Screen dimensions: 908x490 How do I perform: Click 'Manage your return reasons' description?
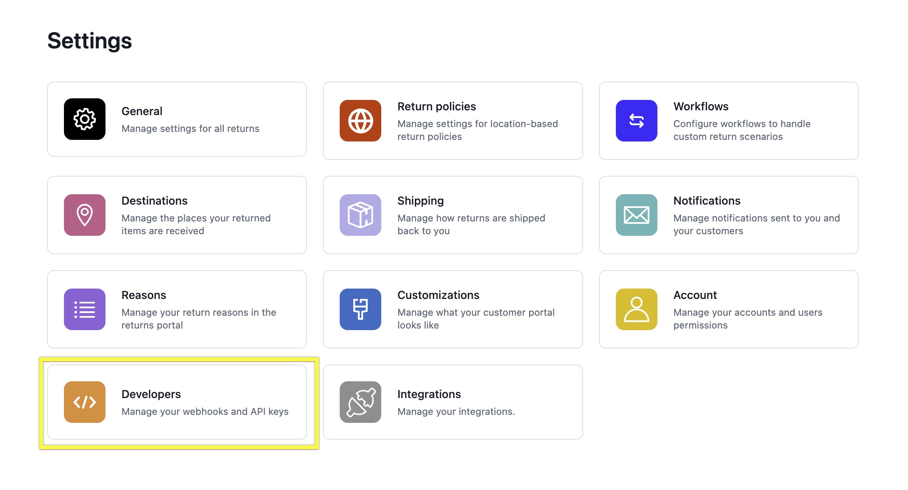tap(199, 319)
